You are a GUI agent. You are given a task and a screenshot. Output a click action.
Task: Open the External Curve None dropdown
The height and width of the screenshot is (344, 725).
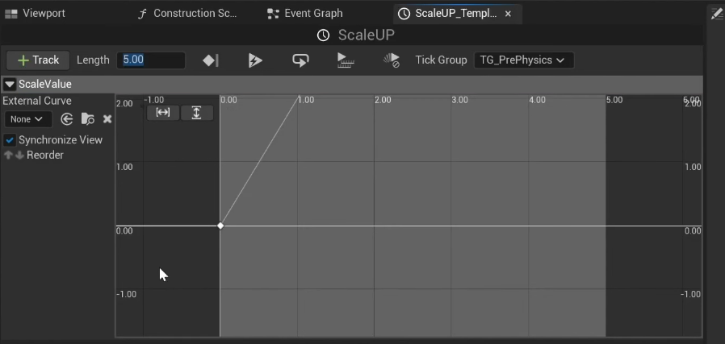coord(27,119)
